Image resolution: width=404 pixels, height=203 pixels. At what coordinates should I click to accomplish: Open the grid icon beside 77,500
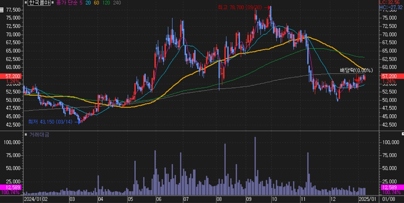tap(2, 10)
